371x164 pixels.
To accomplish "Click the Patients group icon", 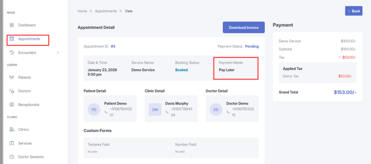I will [x=12, y=77].
